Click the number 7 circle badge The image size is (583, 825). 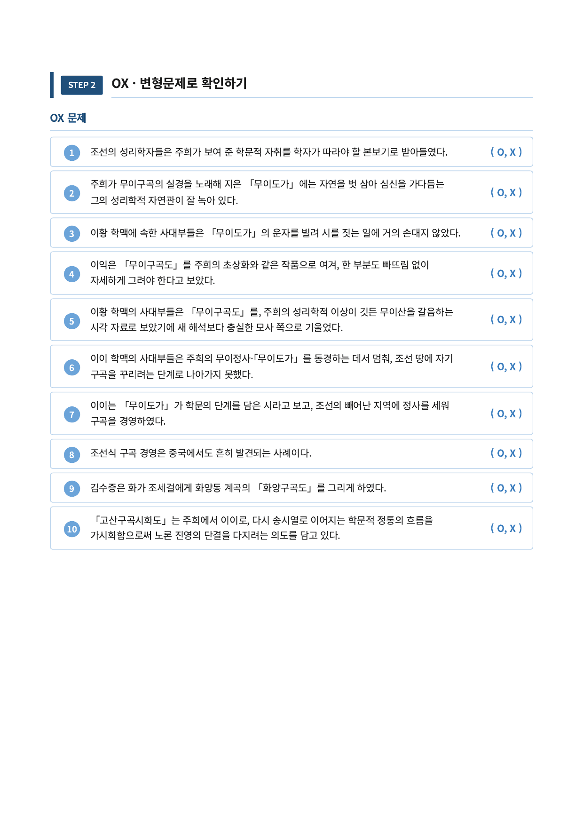tap(72, 414)
